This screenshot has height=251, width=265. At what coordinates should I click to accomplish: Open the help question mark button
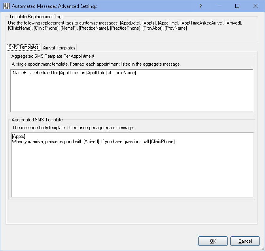(x=201, y=6)
